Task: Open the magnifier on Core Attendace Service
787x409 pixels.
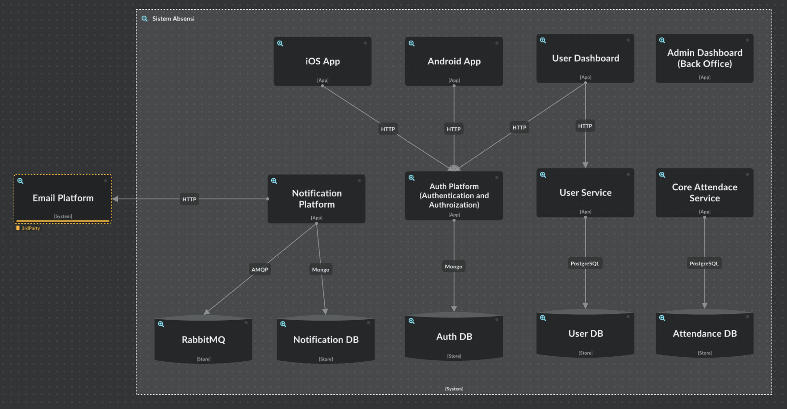Action: coord(662,175)
